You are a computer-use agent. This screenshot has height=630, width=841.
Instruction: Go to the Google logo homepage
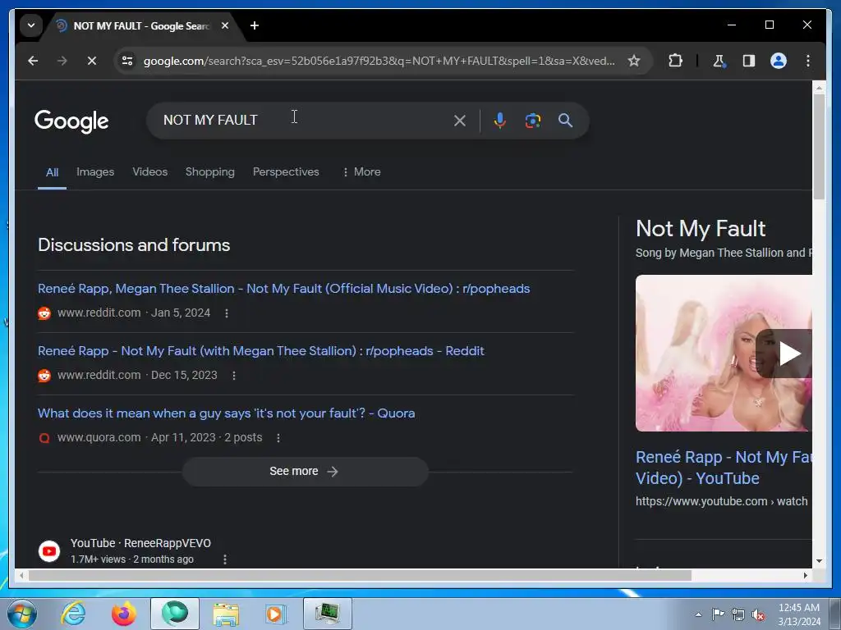tap(71, 121)
